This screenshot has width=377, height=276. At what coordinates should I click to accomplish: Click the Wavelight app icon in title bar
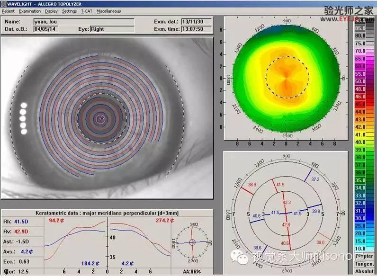click(x=3, y=4)
